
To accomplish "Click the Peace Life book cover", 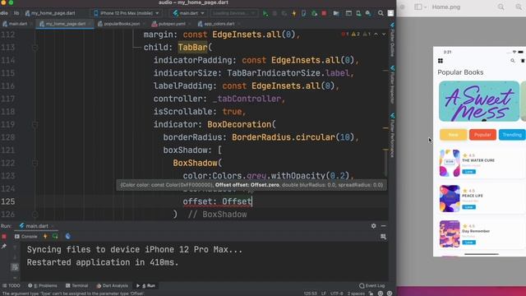I will (450, 198).
